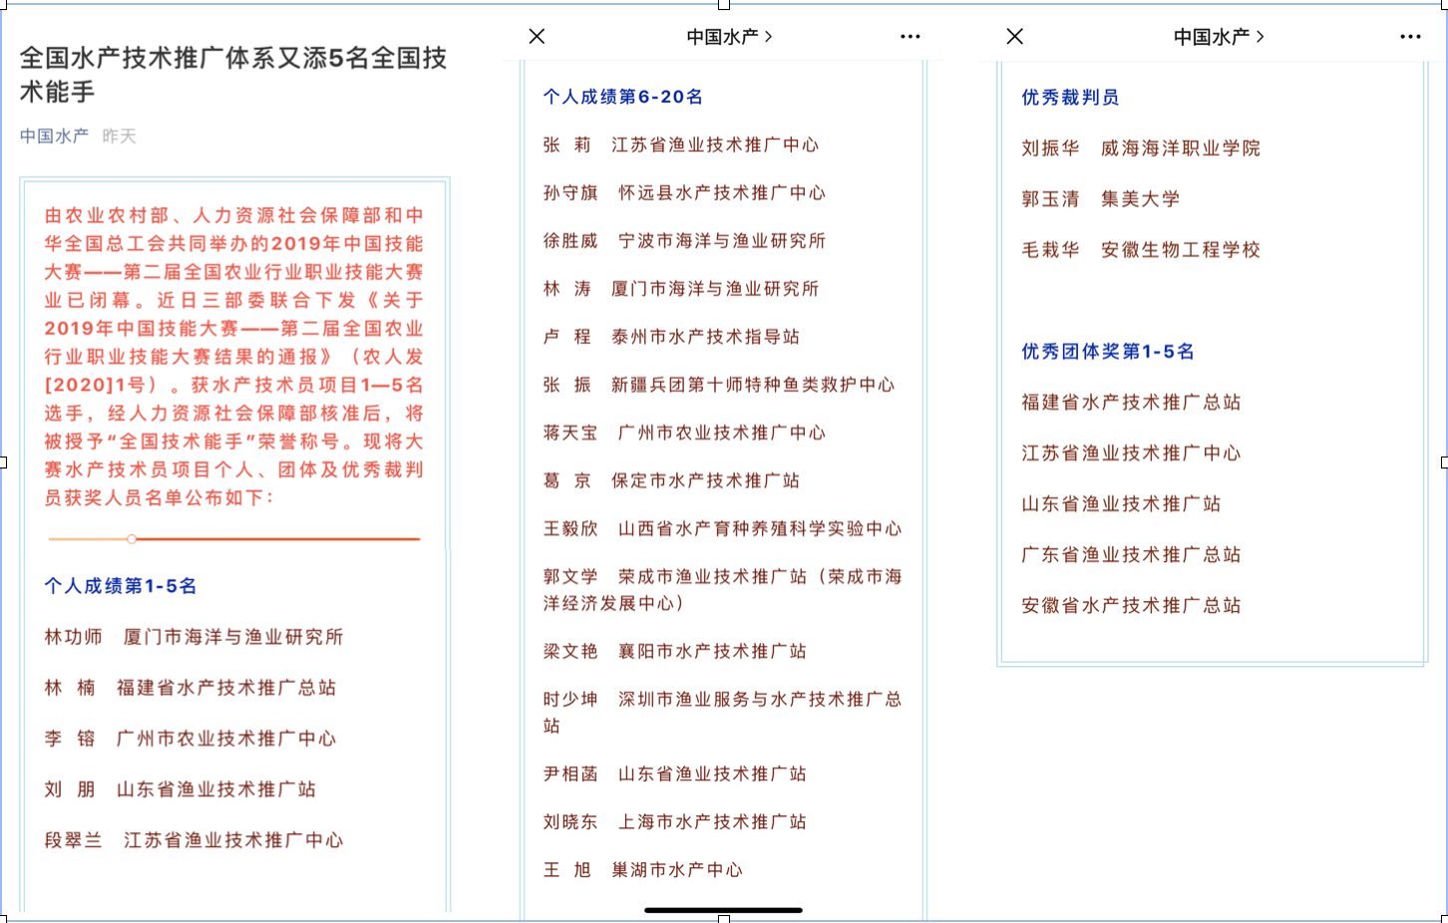Open 中国水产 account from right panel header

point(1219,37)
